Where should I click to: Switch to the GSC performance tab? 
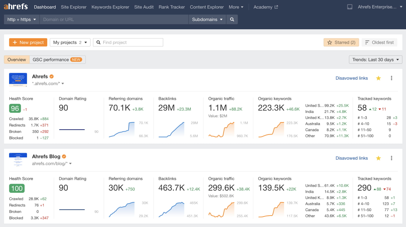(57, 60)
